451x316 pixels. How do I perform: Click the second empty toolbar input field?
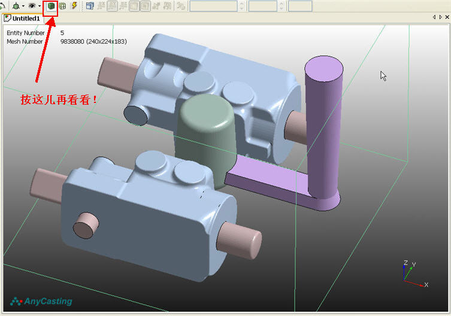coord(262,6)
